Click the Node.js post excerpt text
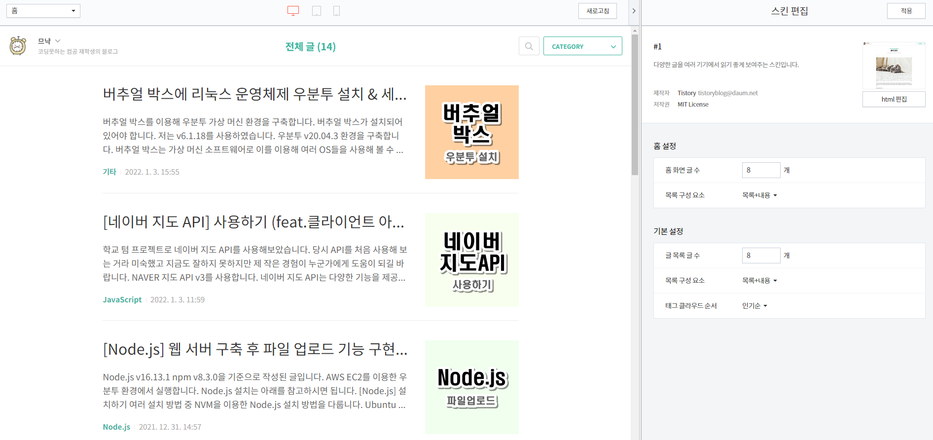Viewport: 933px width, 440px height. point(255,391)
